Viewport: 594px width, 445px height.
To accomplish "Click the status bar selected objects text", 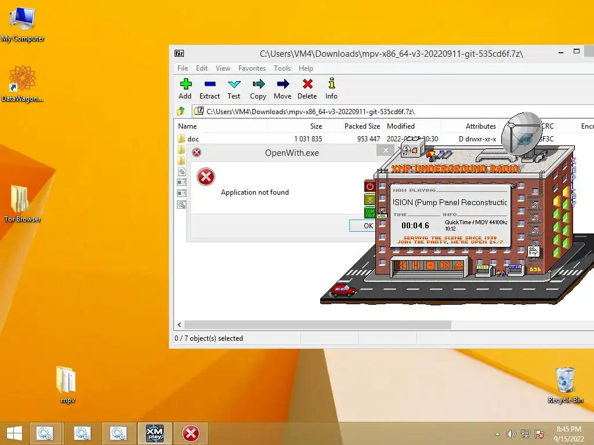I will 209,338.
